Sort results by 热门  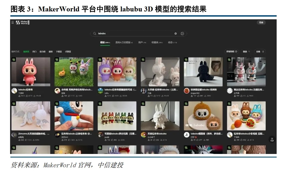34,51
